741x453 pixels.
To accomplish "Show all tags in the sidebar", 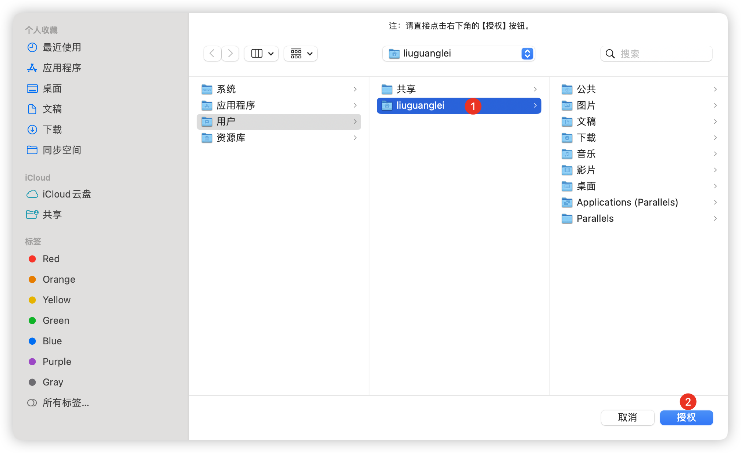I will pyautogui.click(x=65, y=403).
